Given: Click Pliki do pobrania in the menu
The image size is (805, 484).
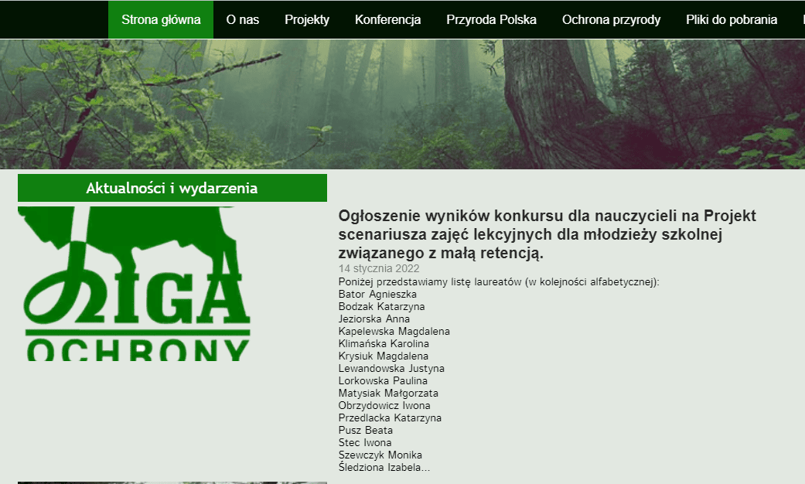Looking at the screenshot, I should click(732, 20).
